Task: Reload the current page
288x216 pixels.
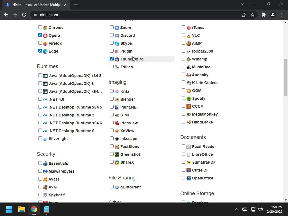Action: click(x=24, y=15)
